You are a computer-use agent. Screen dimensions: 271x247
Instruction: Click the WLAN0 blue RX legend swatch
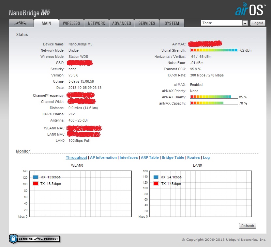(36, 177)
